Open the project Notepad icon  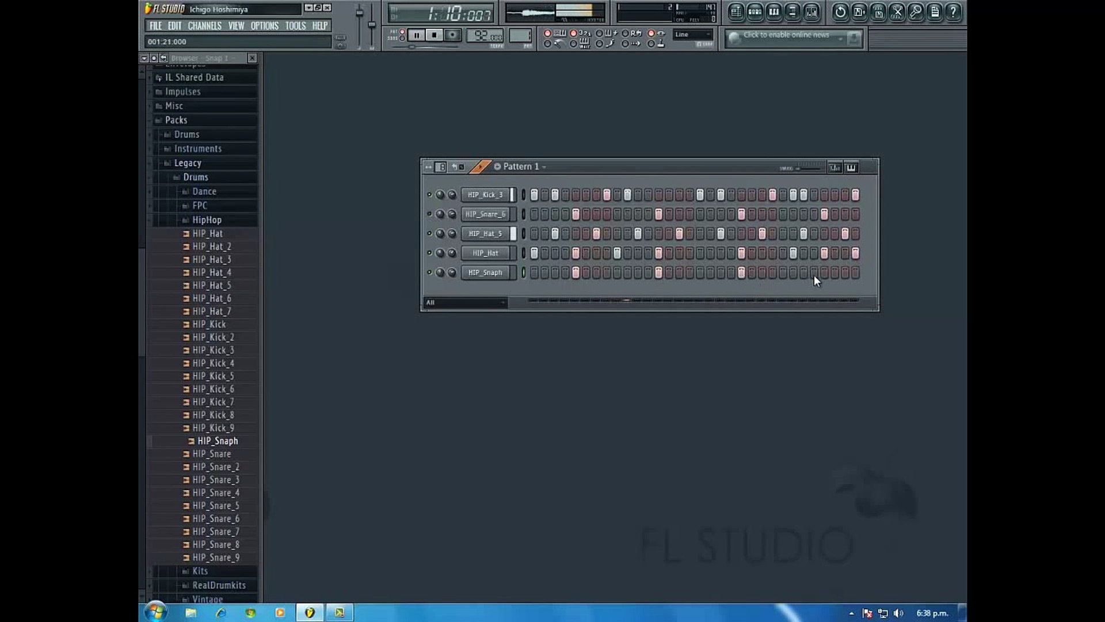coord(935,12)
